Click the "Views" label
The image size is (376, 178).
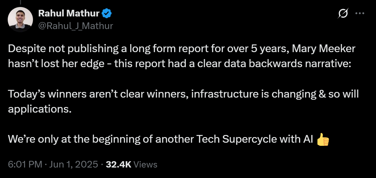146,164
